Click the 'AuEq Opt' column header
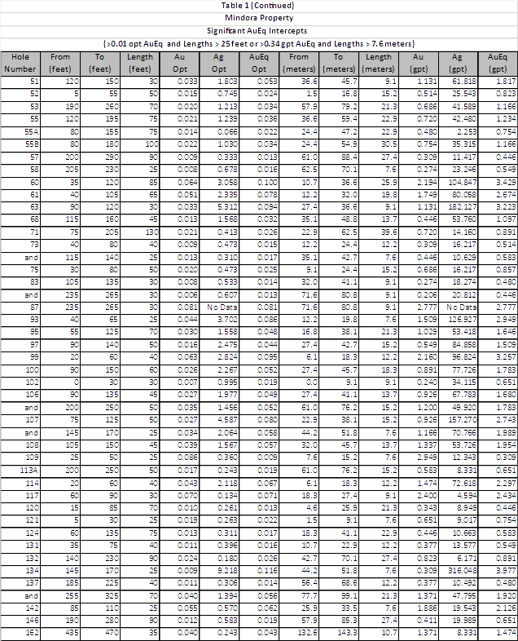 [x=259, y=63]
